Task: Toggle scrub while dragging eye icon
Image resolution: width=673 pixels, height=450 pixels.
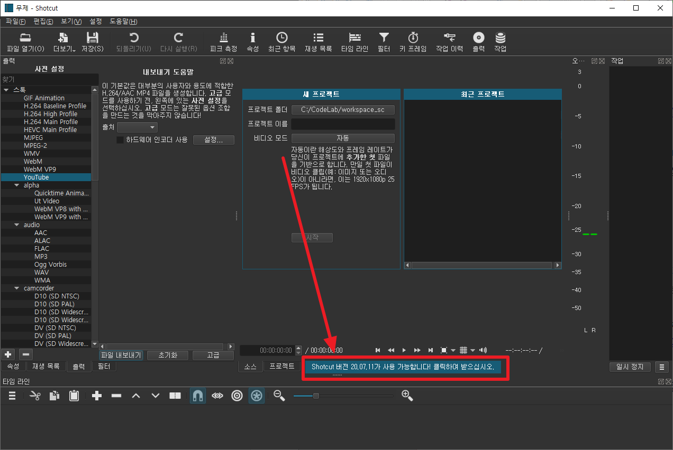Action: point(217,395)
